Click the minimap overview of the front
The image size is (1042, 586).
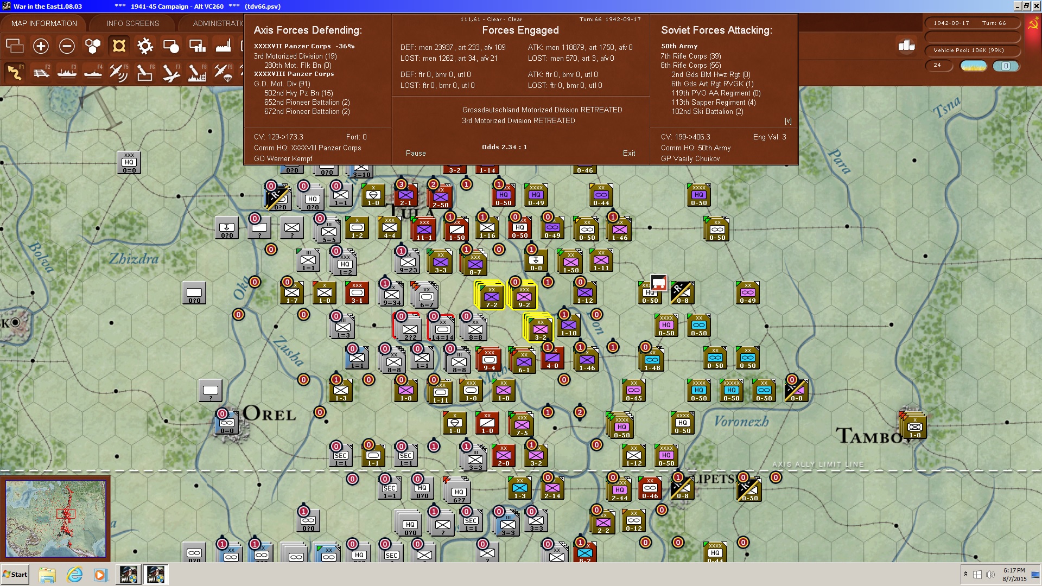click(55, 518)
